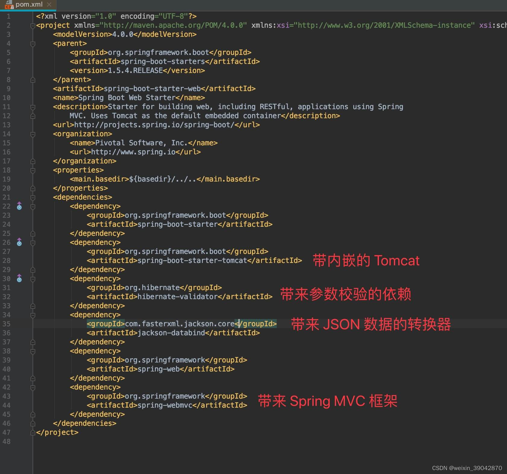Collapse the organization block on line 14
Screen dimensions: 507x474
tap(33, 134)
